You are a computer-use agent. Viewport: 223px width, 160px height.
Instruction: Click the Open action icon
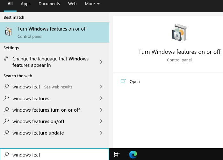pyautogui.click(x=123, y=81)
